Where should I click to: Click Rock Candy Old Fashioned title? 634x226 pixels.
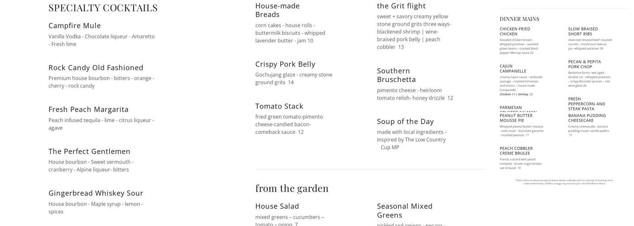pyautogui.click(x=96, y=67)
